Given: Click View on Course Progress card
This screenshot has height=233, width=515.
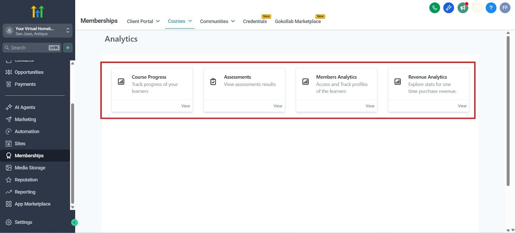Looking at the screenshot, I should [x=185, y=106].
